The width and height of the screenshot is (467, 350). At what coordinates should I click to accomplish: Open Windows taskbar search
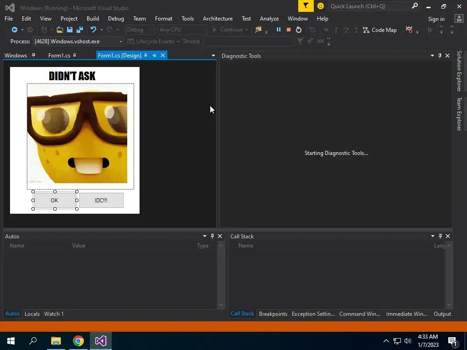[33, 341]
